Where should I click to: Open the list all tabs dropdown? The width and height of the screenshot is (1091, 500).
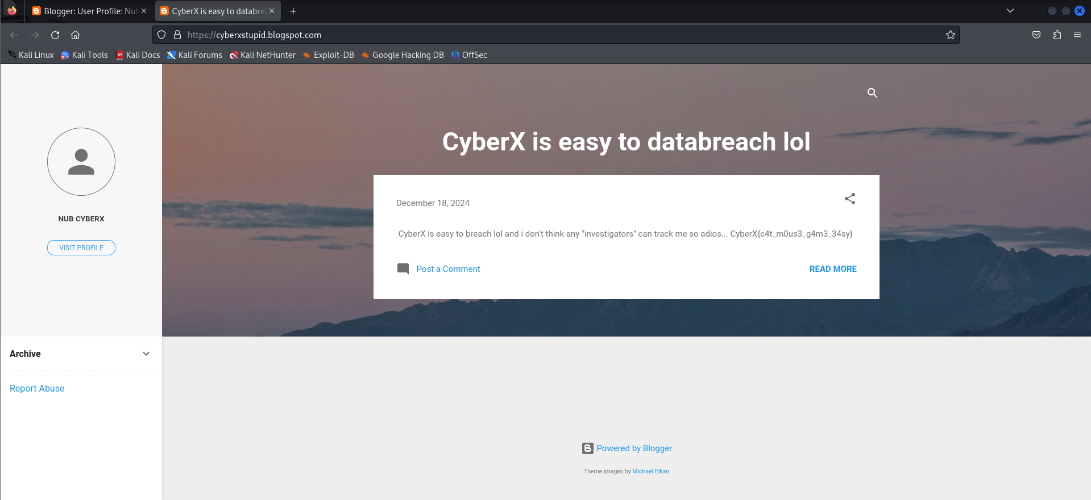click(x=1010, y=11)
